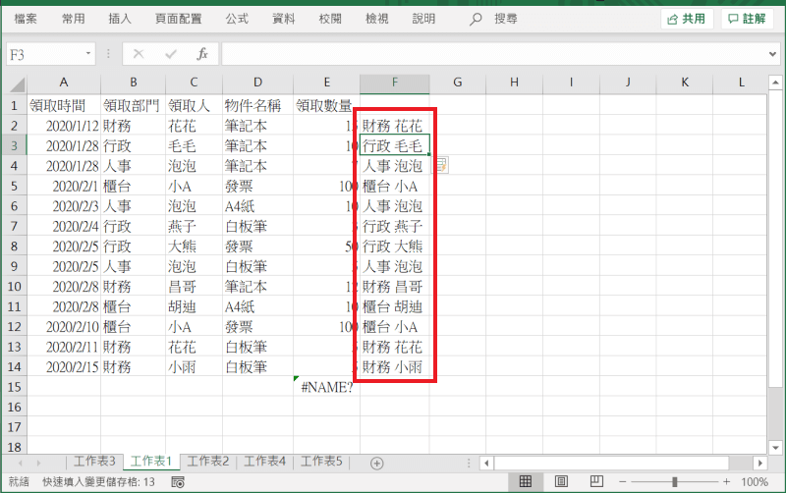This screenshot has width=786, height=493.
Task: Click the 註解 comments button
Action: coord(747,19)
